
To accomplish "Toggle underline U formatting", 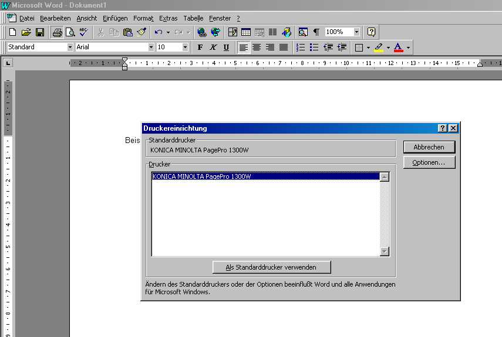I will 227,47.
